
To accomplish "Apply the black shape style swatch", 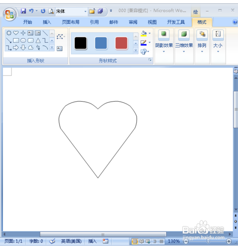I will [x=80, y=43].
